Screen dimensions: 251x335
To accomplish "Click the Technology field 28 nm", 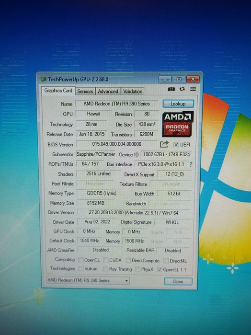I will (91, 124).
